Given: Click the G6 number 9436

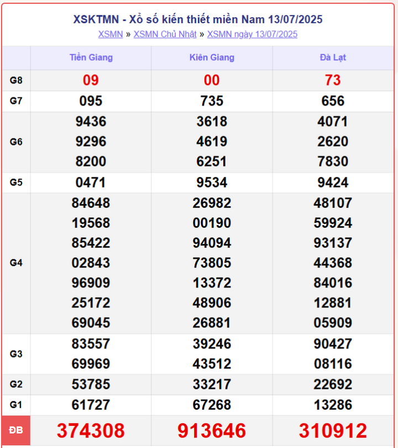Looking at the screenshot, I should pyautogui.click(x=91, y=122).
